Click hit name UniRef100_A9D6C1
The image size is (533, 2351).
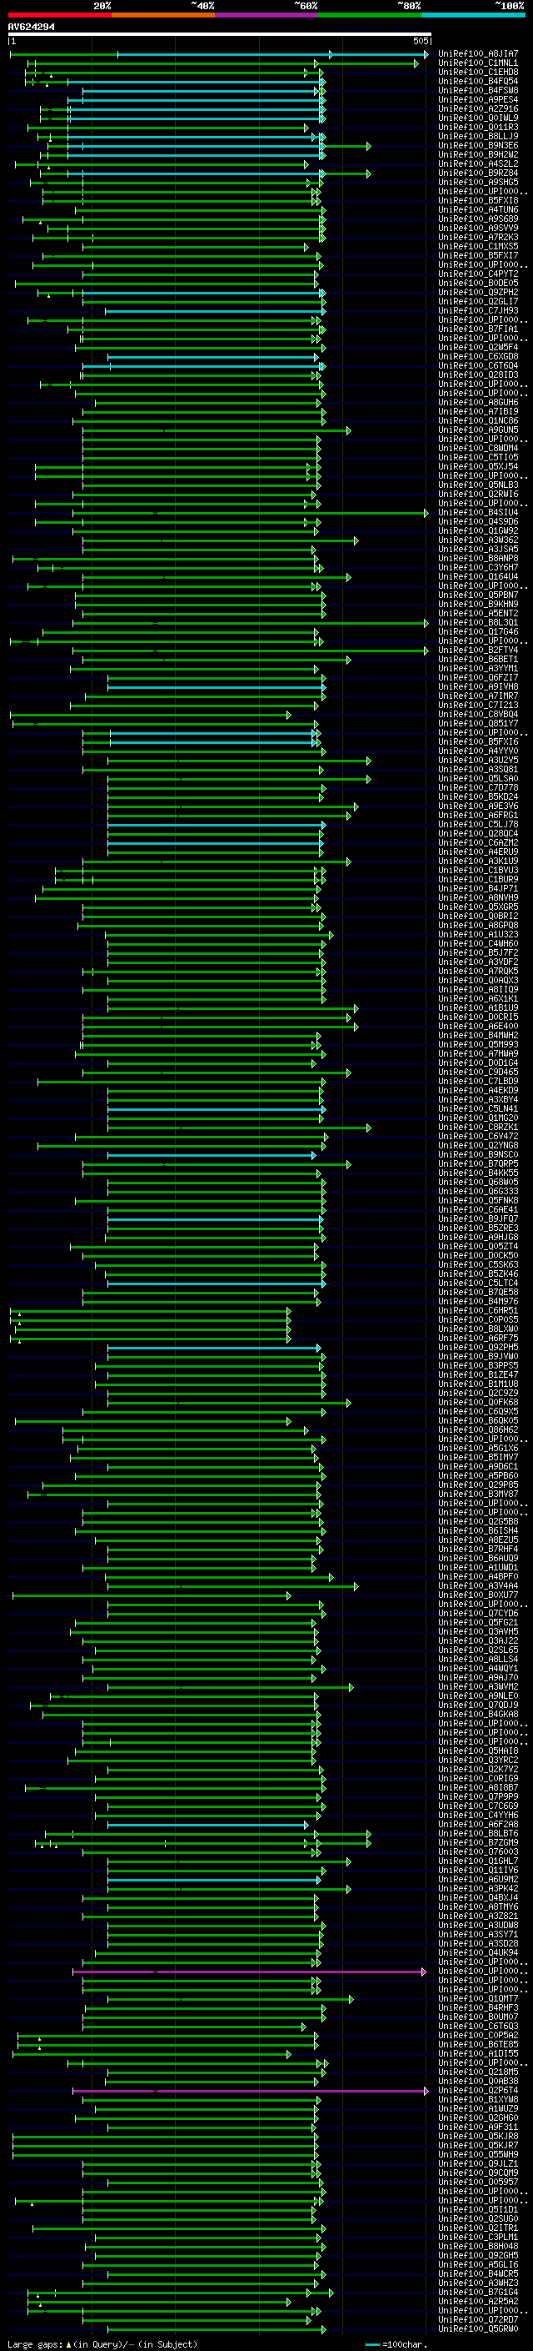(x=478, y=1467)
